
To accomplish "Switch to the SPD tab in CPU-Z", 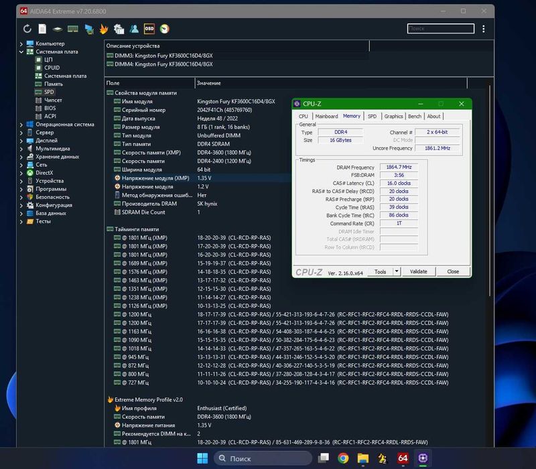I will coord(372,116).
